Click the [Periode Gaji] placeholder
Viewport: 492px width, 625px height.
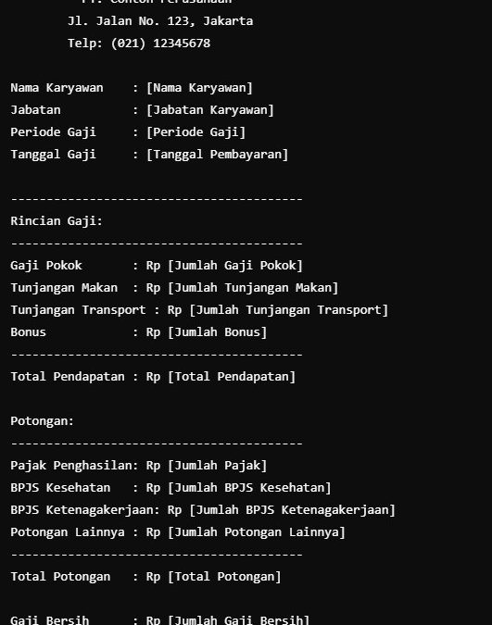click(196, 132)
